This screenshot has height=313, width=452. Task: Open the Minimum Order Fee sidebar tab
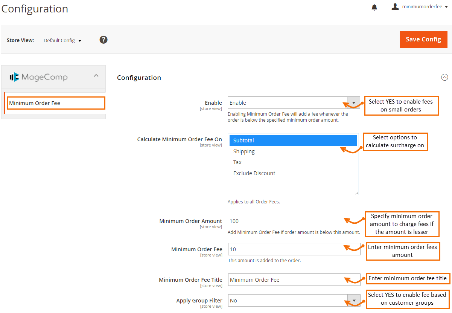tap(56, 103)
